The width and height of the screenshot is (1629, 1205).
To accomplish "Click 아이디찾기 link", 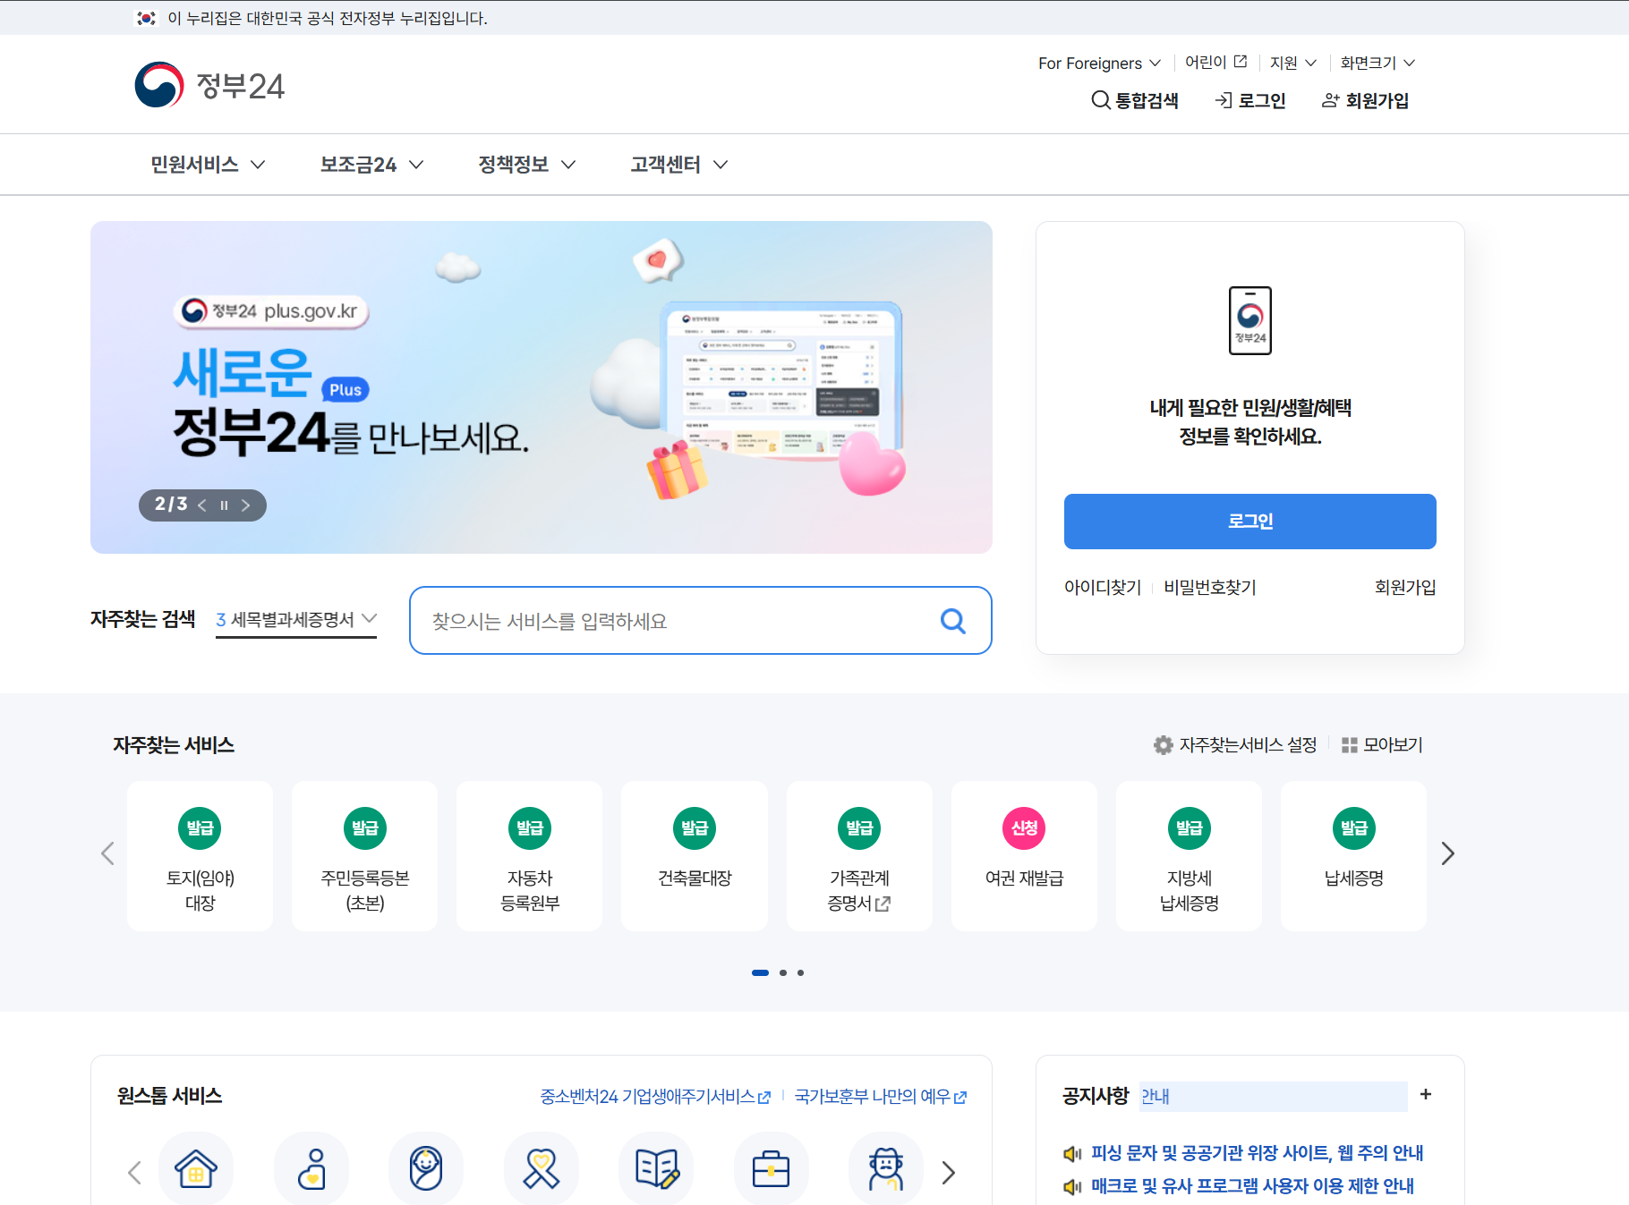I will 1103,588.
